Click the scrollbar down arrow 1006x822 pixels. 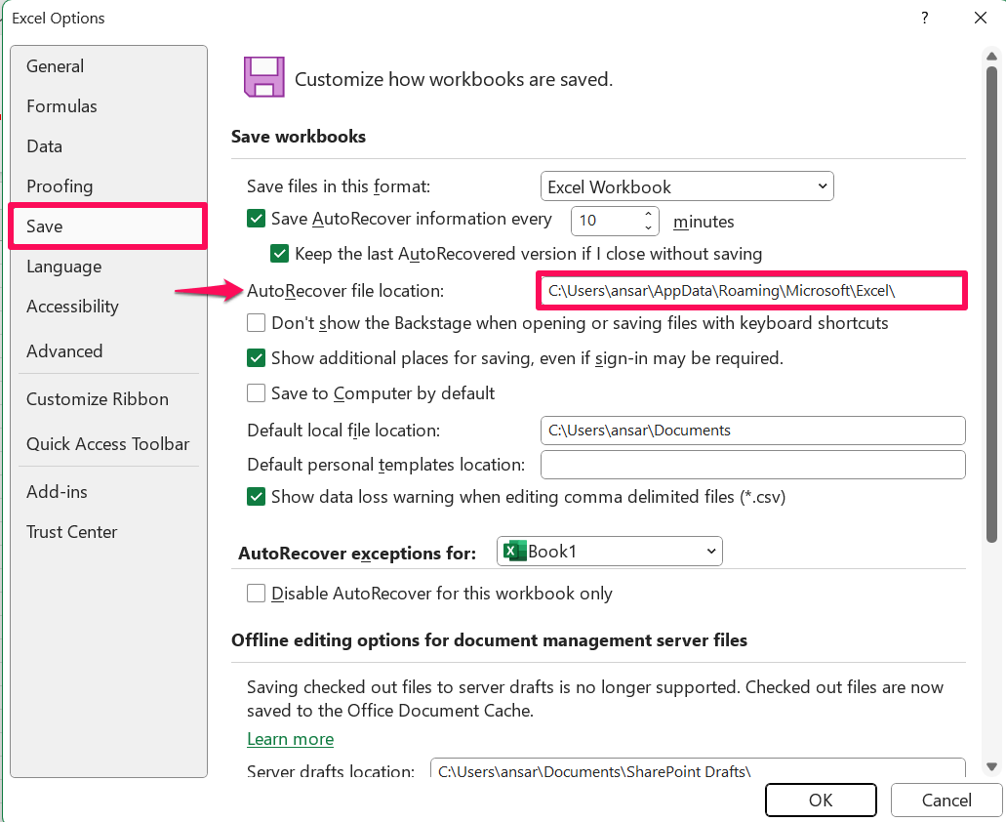coord(991,766)
